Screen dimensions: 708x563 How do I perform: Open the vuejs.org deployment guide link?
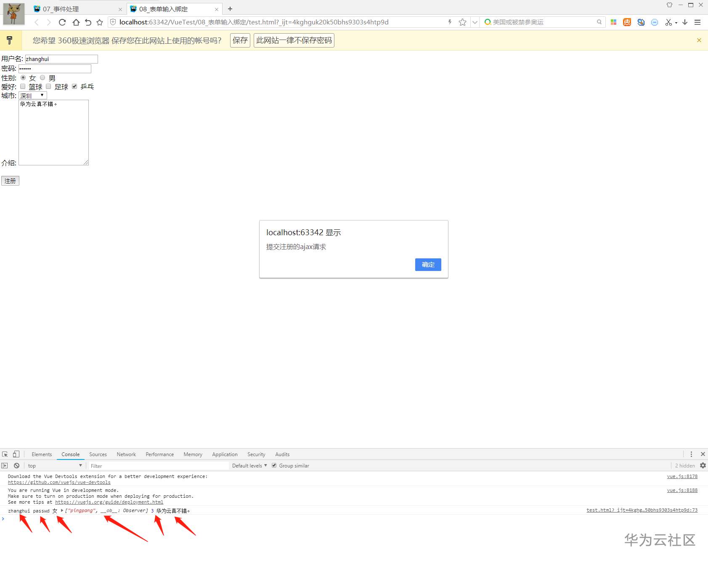tap(109, 502)
